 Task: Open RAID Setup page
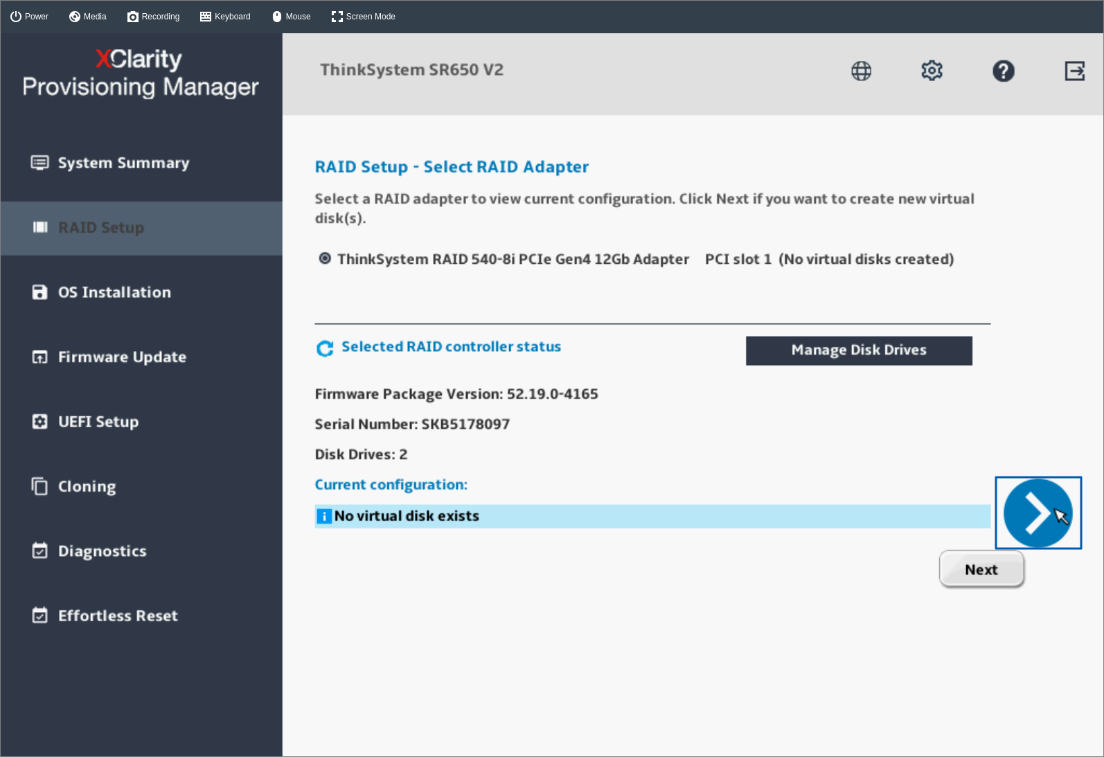(141, 228)
